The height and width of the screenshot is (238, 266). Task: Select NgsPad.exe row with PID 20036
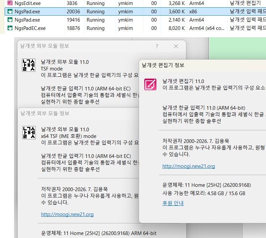coord(135,11)
